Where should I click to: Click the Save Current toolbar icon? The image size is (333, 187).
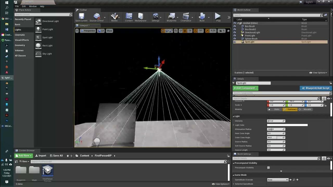point(81,17)
